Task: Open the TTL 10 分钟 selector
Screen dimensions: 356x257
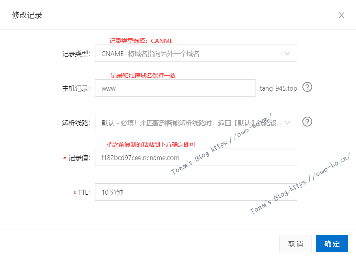Action: [196, 192]
